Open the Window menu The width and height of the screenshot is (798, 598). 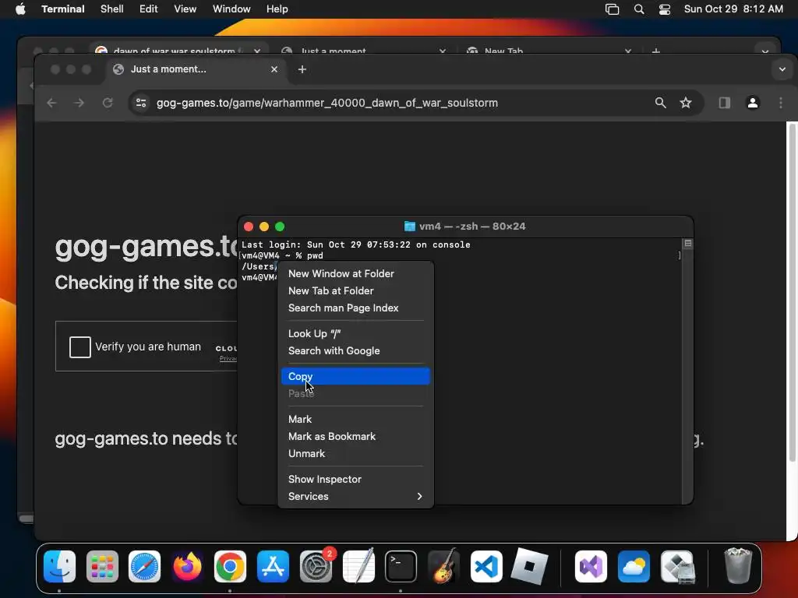pyautogui.click(x=231, y=9)
